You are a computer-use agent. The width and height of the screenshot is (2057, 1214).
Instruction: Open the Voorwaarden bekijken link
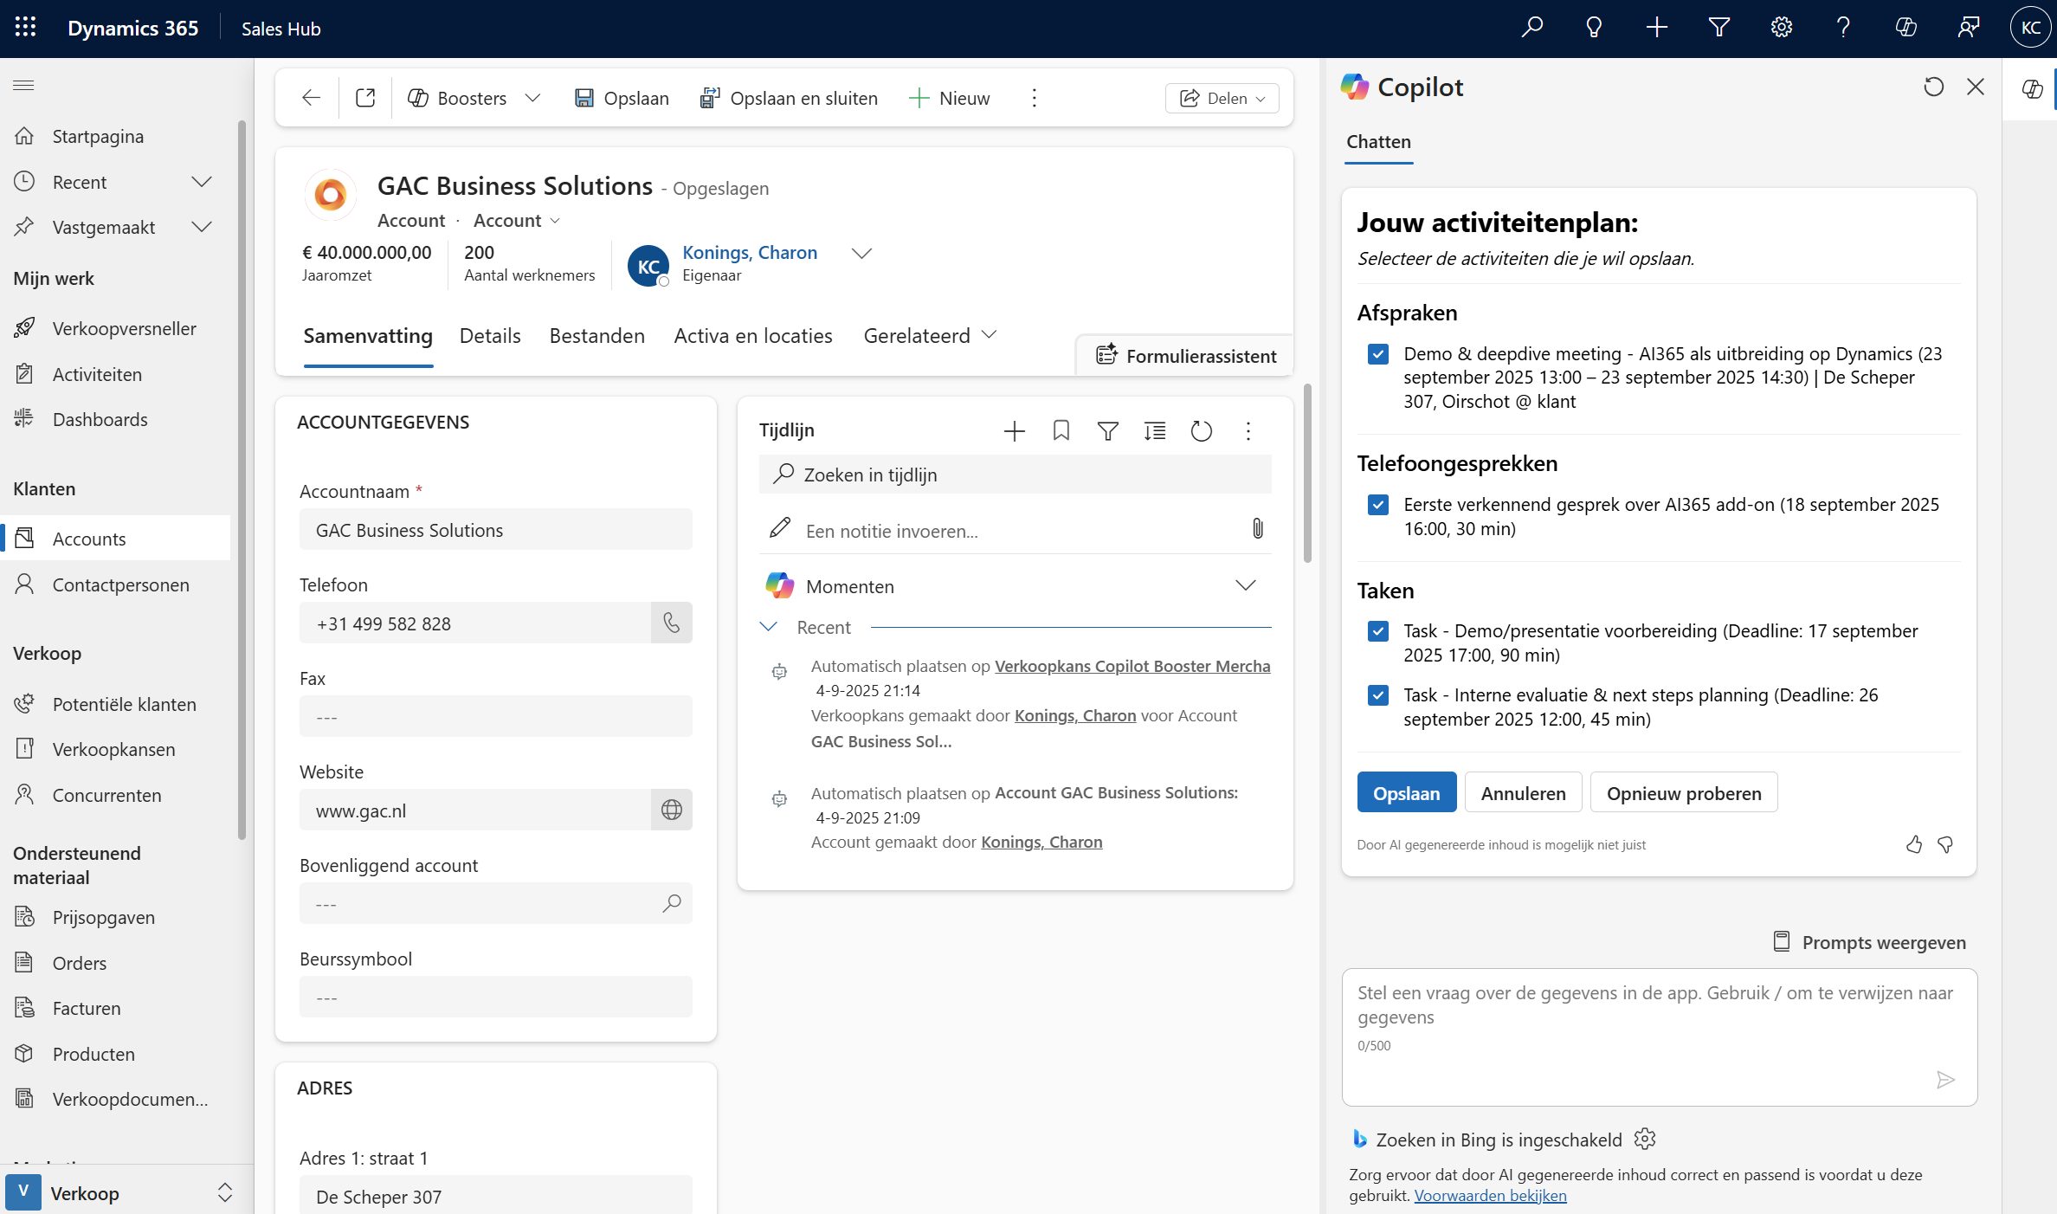pyautogui.click(x=1490, y=1196)
